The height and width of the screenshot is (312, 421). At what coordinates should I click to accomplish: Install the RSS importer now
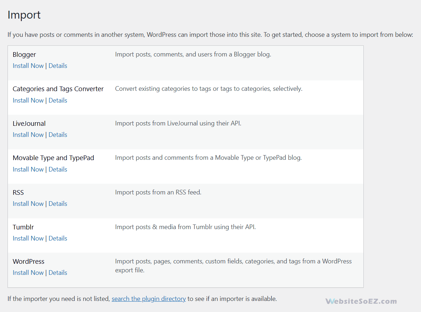click(28, 203)
